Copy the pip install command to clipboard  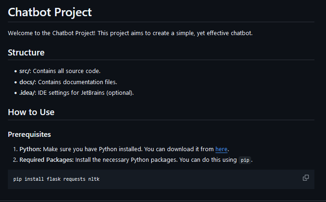pos(306,178)
